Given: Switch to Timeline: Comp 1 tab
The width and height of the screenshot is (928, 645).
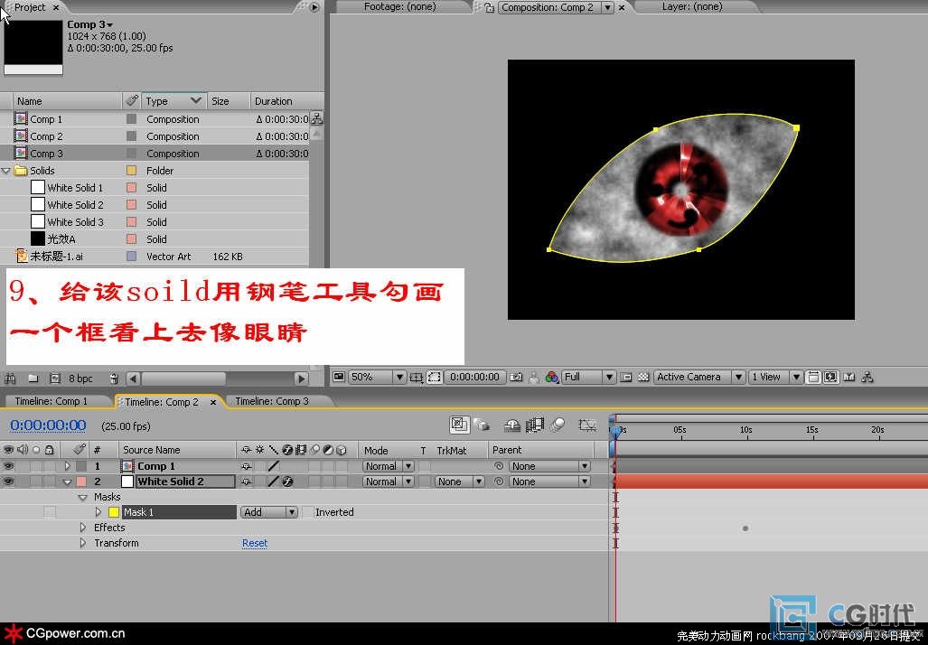Looking at the screenshot, I should 52,401.
